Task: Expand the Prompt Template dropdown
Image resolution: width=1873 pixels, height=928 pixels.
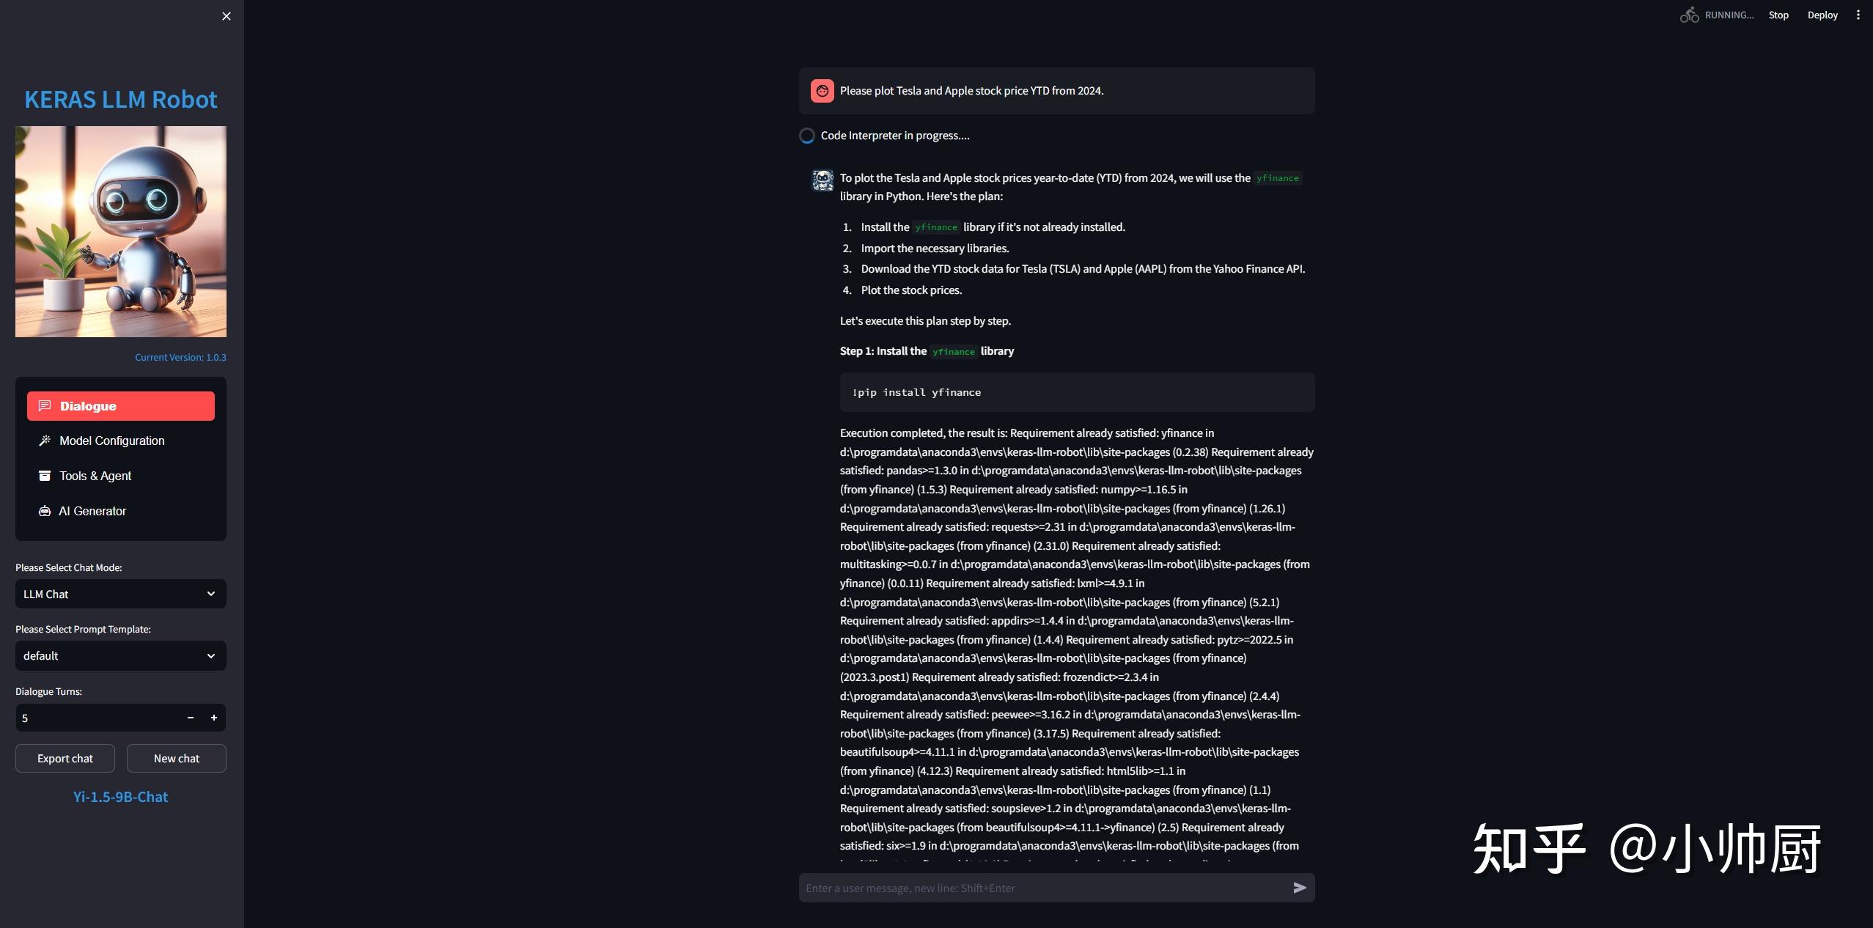Action: click(121, 655)
